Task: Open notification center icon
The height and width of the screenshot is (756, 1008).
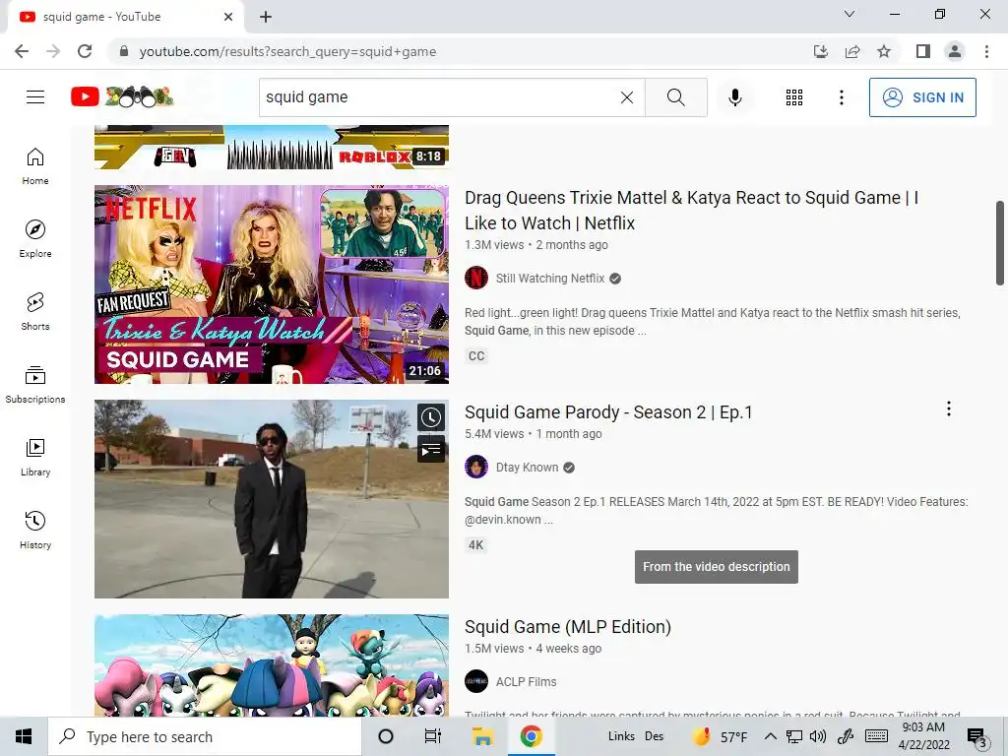Action: (977, 738)
